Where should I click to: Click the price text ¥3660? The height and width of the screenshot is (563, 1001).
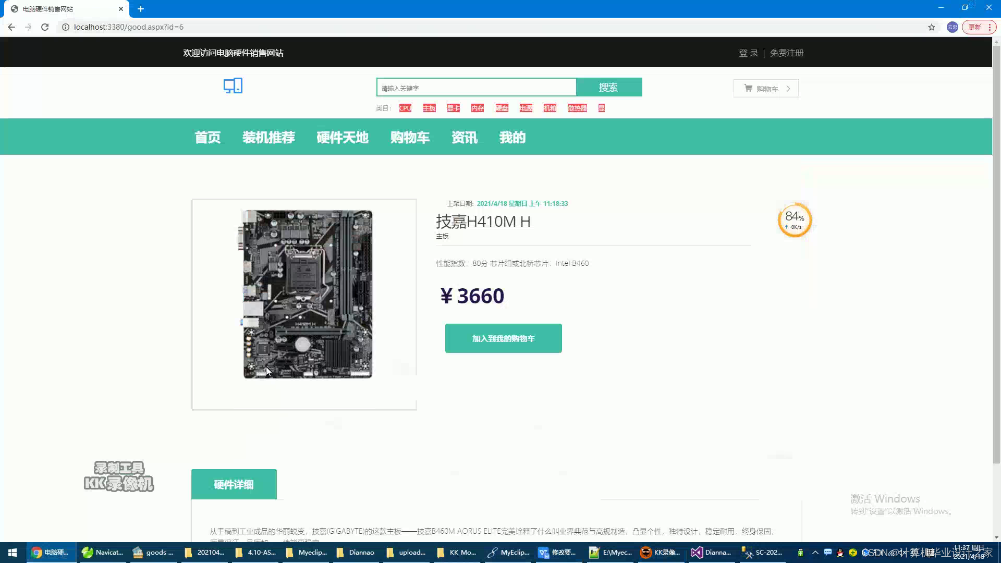point(472,296)
